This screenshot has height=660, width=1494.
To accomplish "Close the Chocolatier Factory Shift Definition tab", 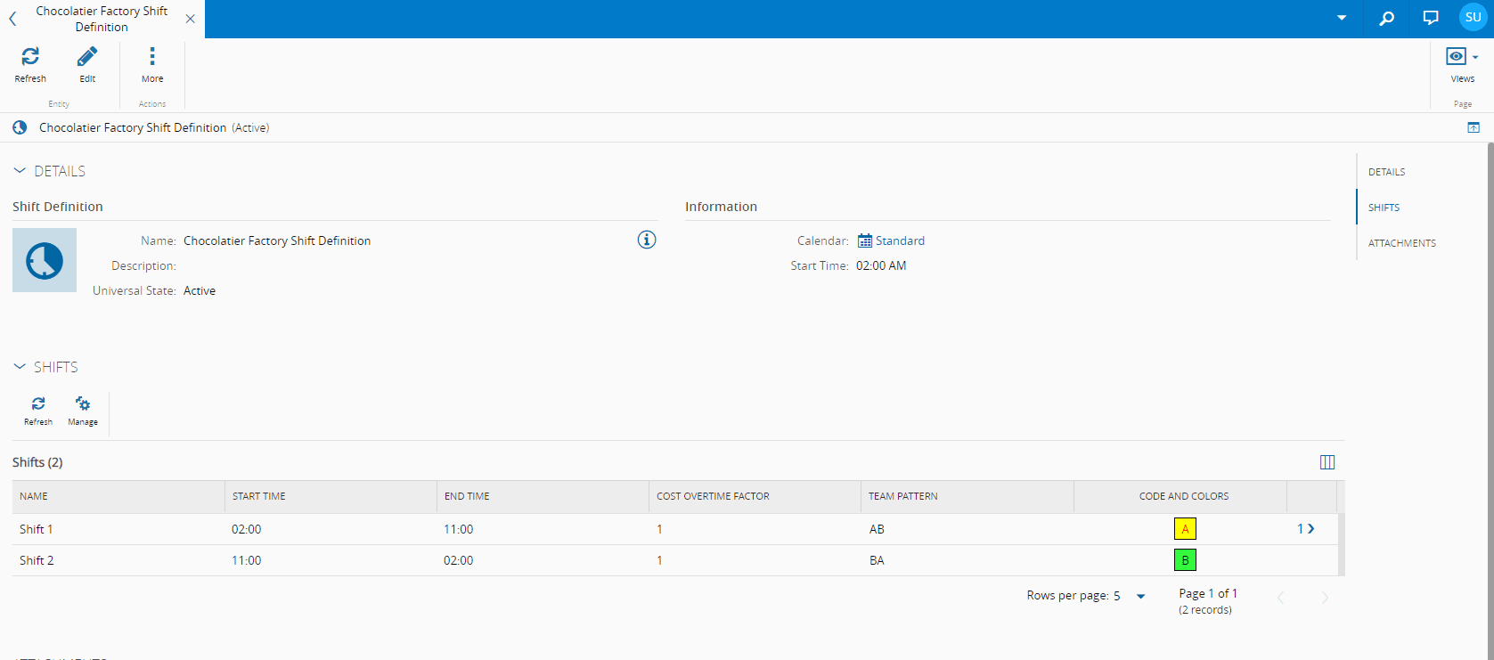I will point(190,19).
